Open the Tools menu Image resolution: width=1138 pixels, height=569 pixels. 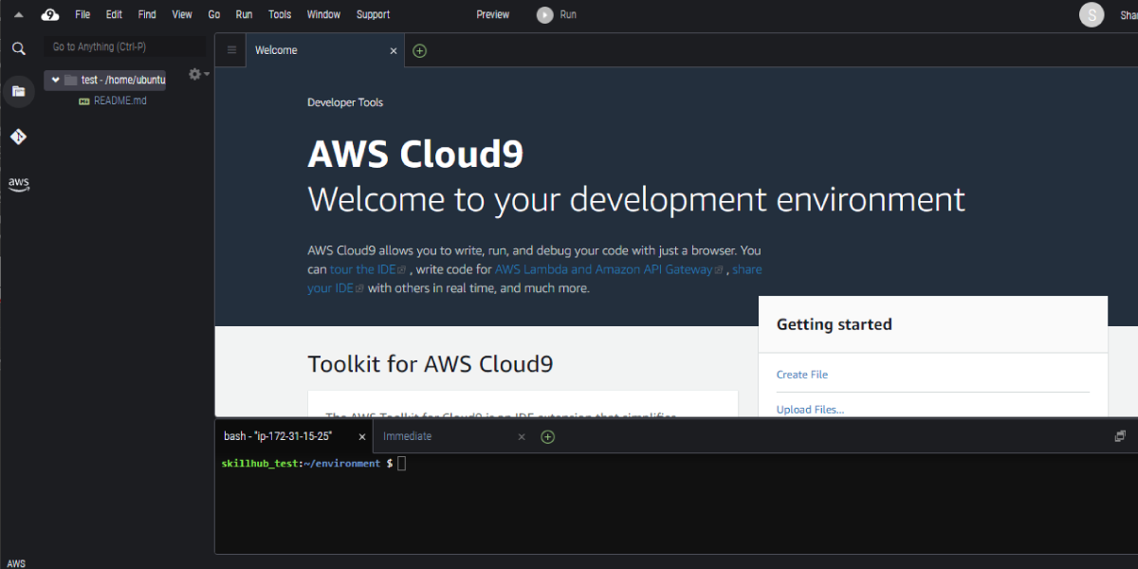point(280,14)
